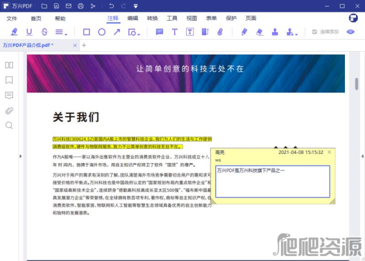Open the bookmarks panel
This screenshot has height=261, width=365.
(9, 80)
